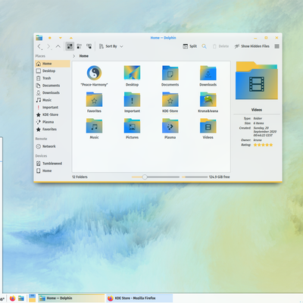Screen dimensions: 303x303
Task: Select the Downloads folder icon
Action: [x=208, y=73]
